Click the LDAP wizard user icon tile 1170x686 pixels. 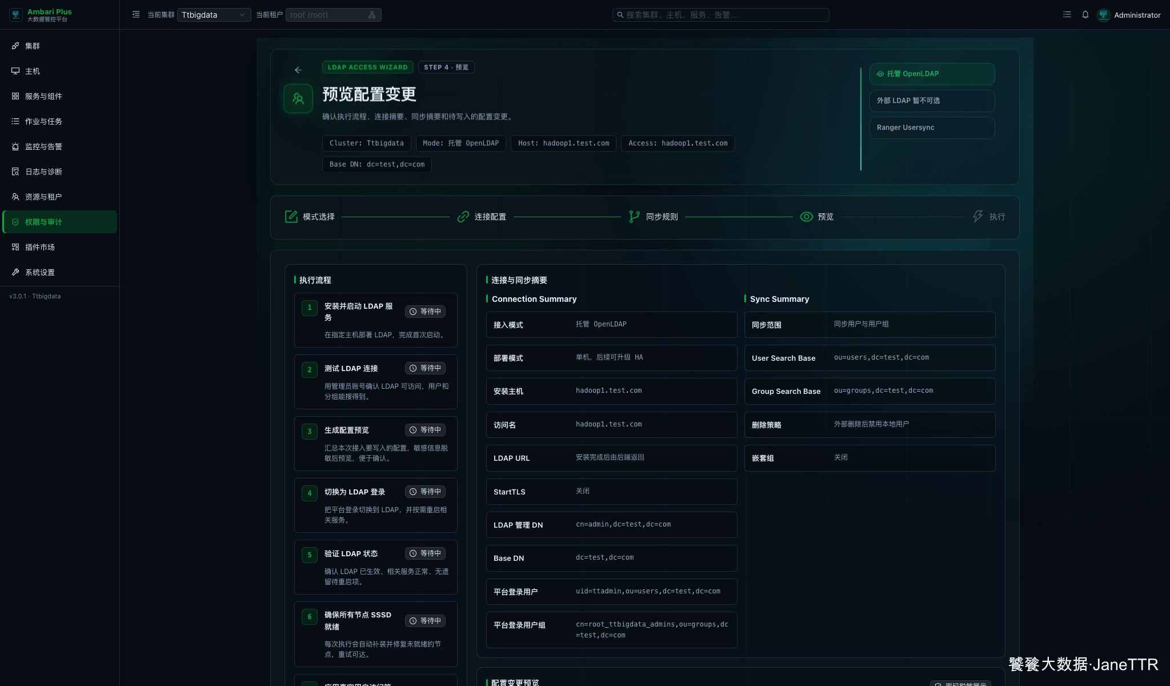298,98
